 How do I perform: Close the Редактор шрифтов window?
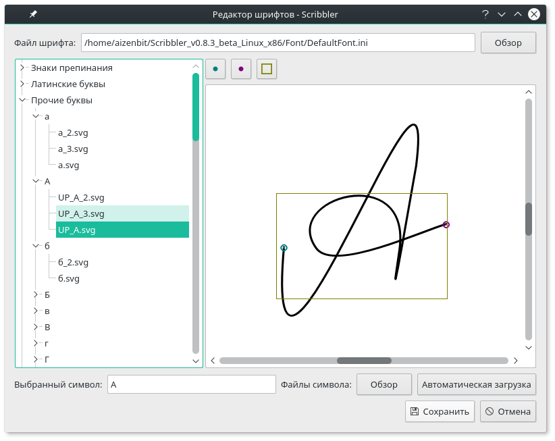coord(534,14)
